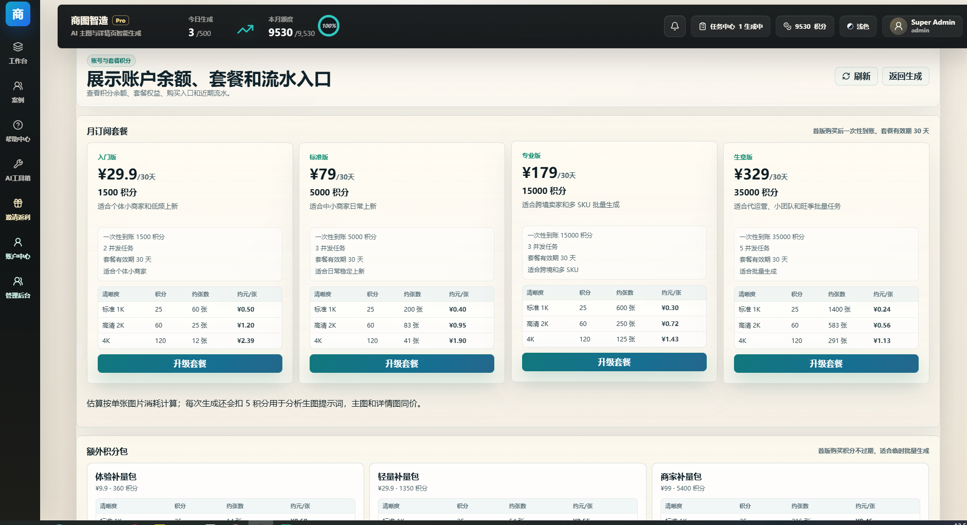The image size is (967, 525).
Task: Click the 商 logo icon
Action: point(18,13)
